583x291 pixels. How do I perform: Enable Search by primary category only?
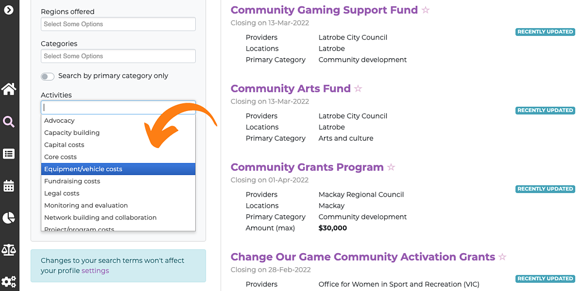click(47, 76)
